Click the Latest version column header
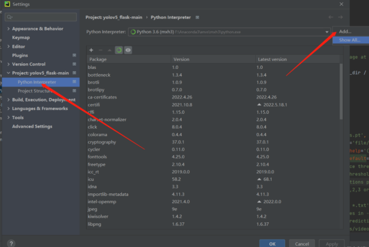Image resolution: width=369 pixels, height=247 pixels. click(298, 59)
